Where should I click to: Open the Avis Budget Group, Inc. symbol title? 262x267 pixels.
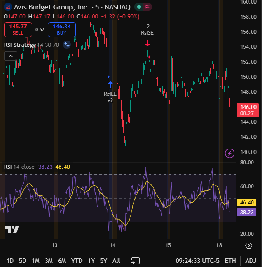click(x=72, y=7)
